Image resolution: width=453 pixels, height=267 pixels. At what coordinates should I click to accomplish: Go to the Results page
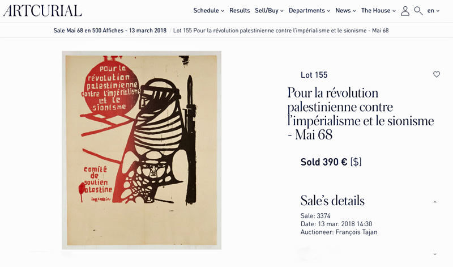(x=240, y=11)
